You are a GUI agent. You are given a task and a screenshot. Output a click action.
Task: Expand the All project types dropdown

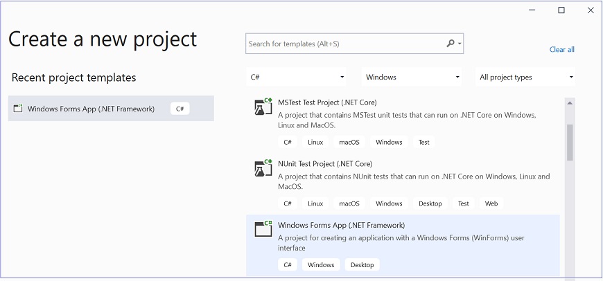526,78
